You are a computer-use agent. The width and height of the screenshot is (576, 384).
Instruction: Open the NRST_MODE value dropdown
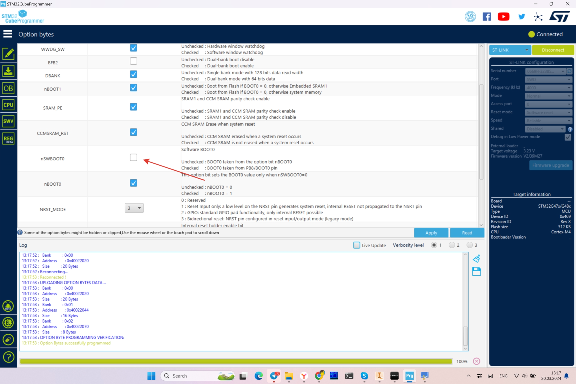(x=134, y=208)
